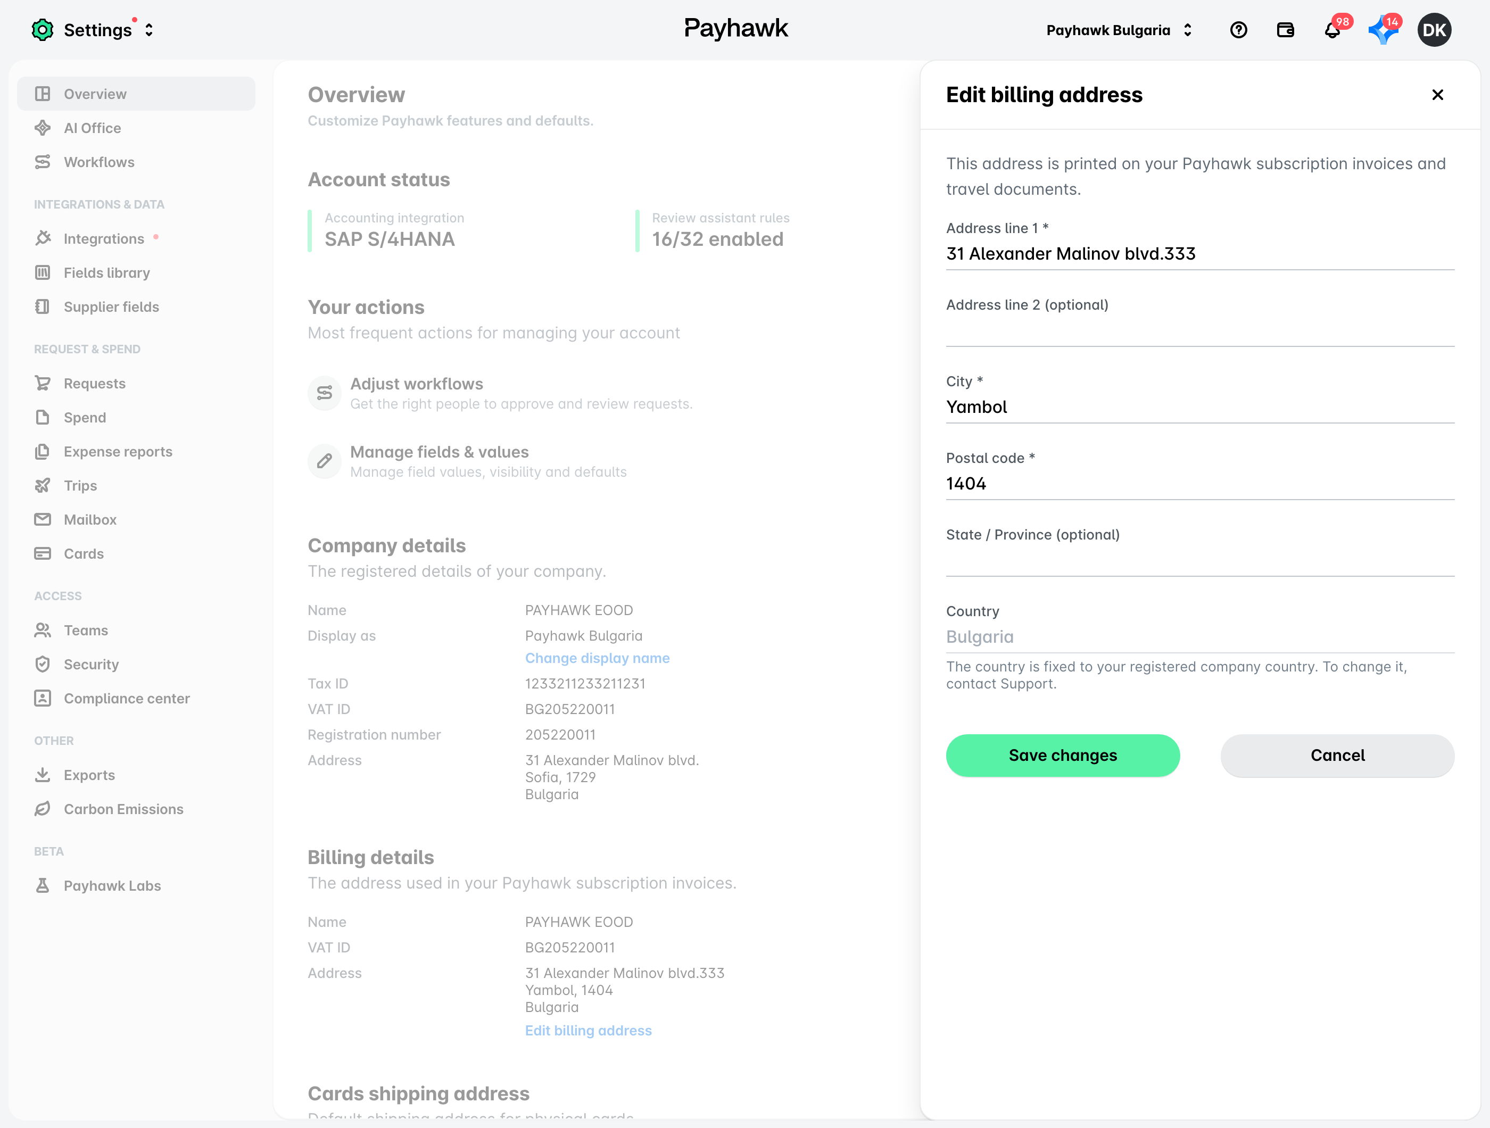Screen dimensions: 1490x1128
Task: Click the AI Office sidebar icon
Action: 43,128
